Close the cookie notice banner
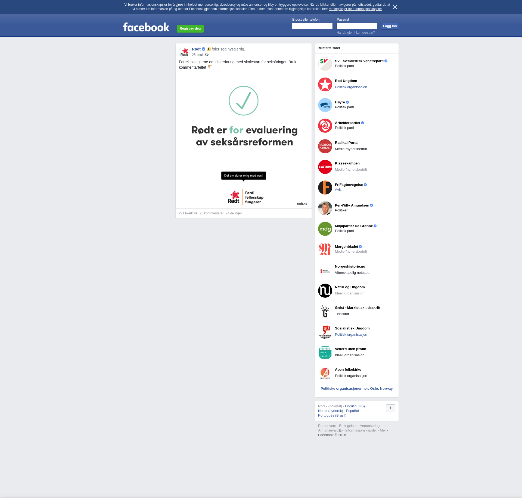Screen dimensions: 522x498 (395, 7)
